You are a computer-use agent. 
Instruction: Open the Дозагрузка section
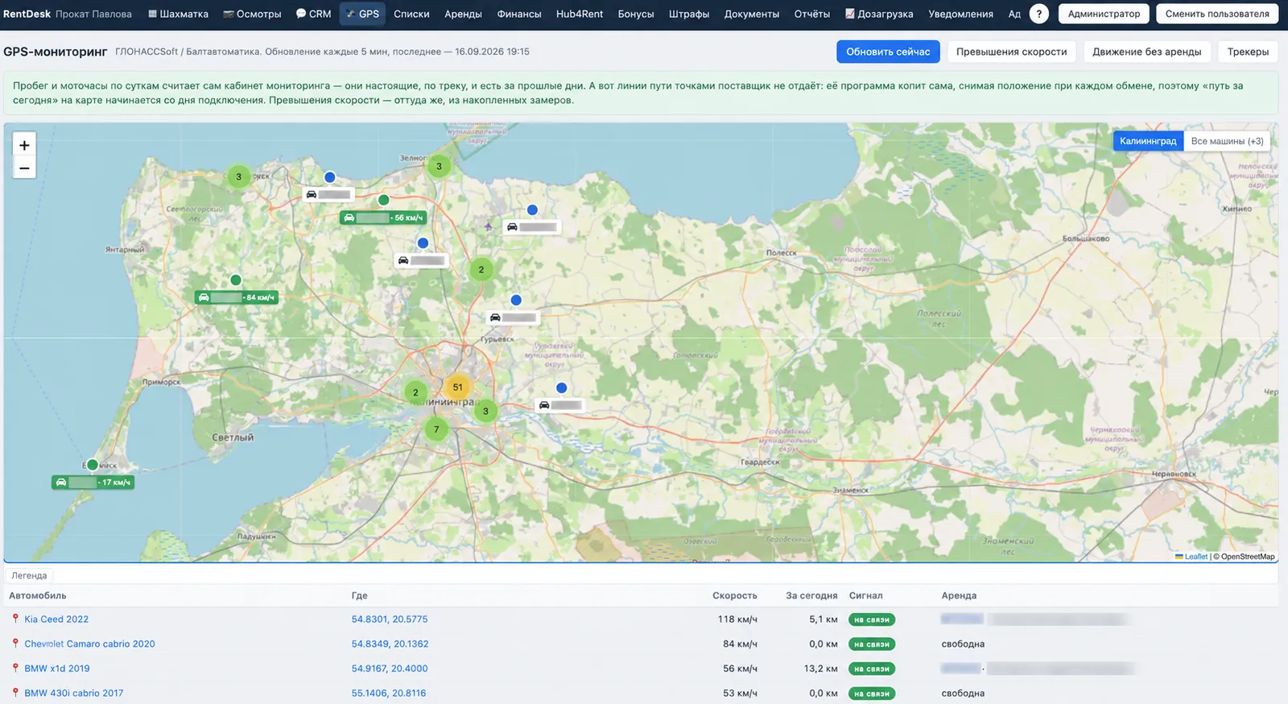click(x=879, y=14)
